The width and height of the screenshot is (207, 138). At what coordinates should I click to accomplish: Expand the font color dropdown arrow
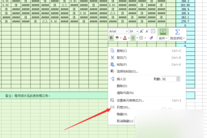tap(129, 38)
